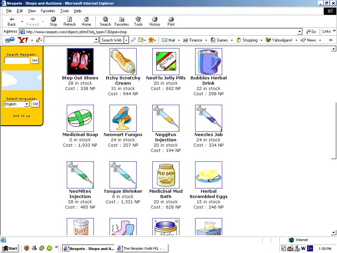Viewport: 337px width, 253px height.
Task: Click the Links toolbar label
Action: point(326,31)
